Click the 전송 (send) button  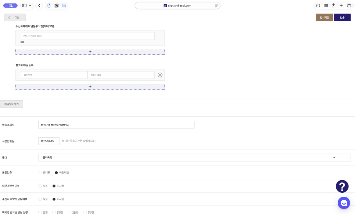[342, 17]
